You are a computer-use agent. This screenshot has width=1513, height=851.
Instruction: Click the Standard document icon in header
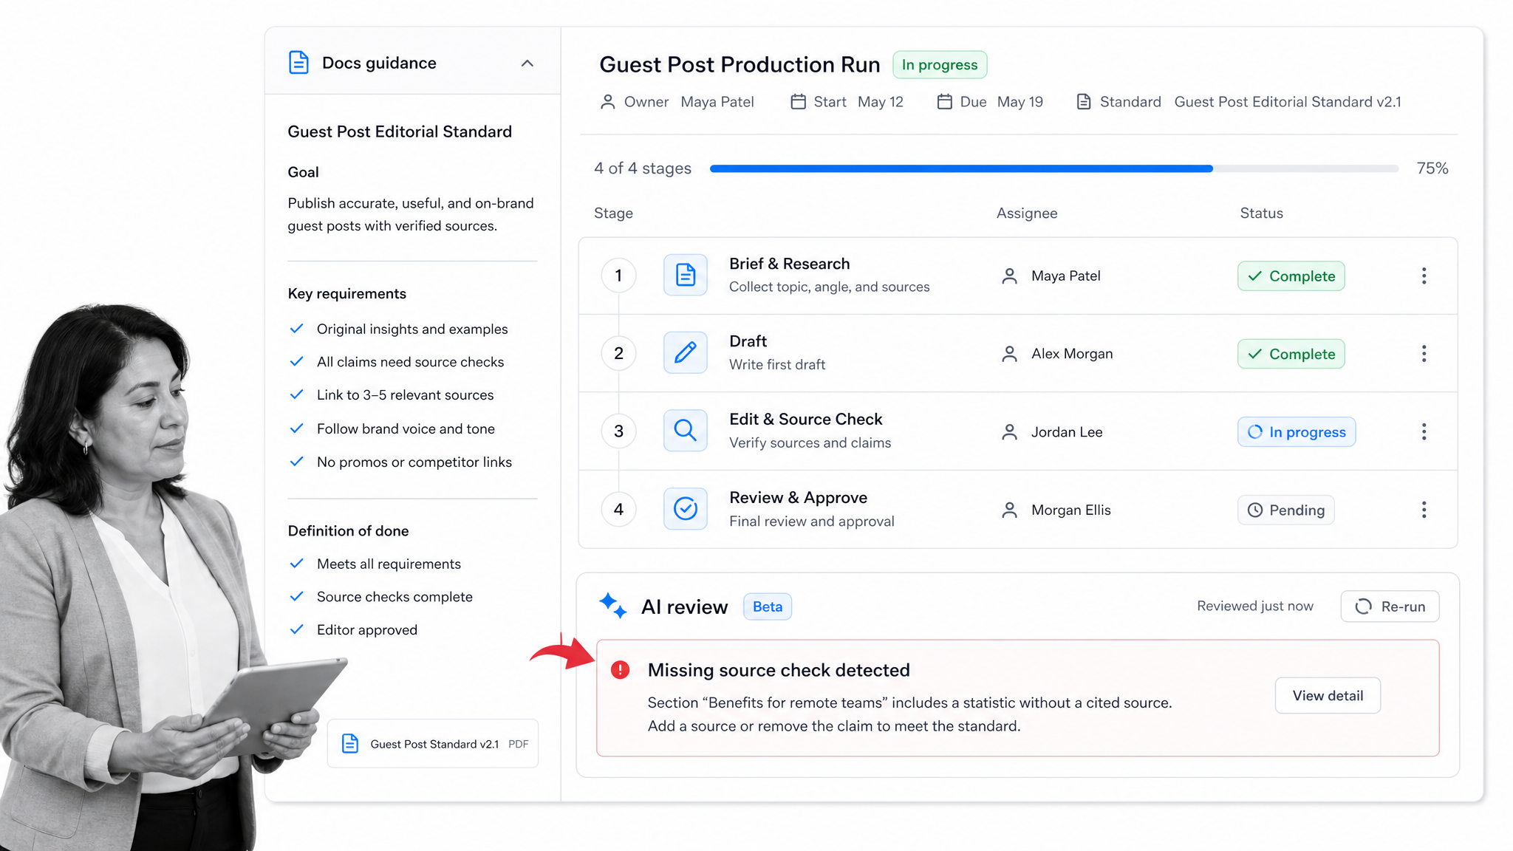tap(1084, 102)
